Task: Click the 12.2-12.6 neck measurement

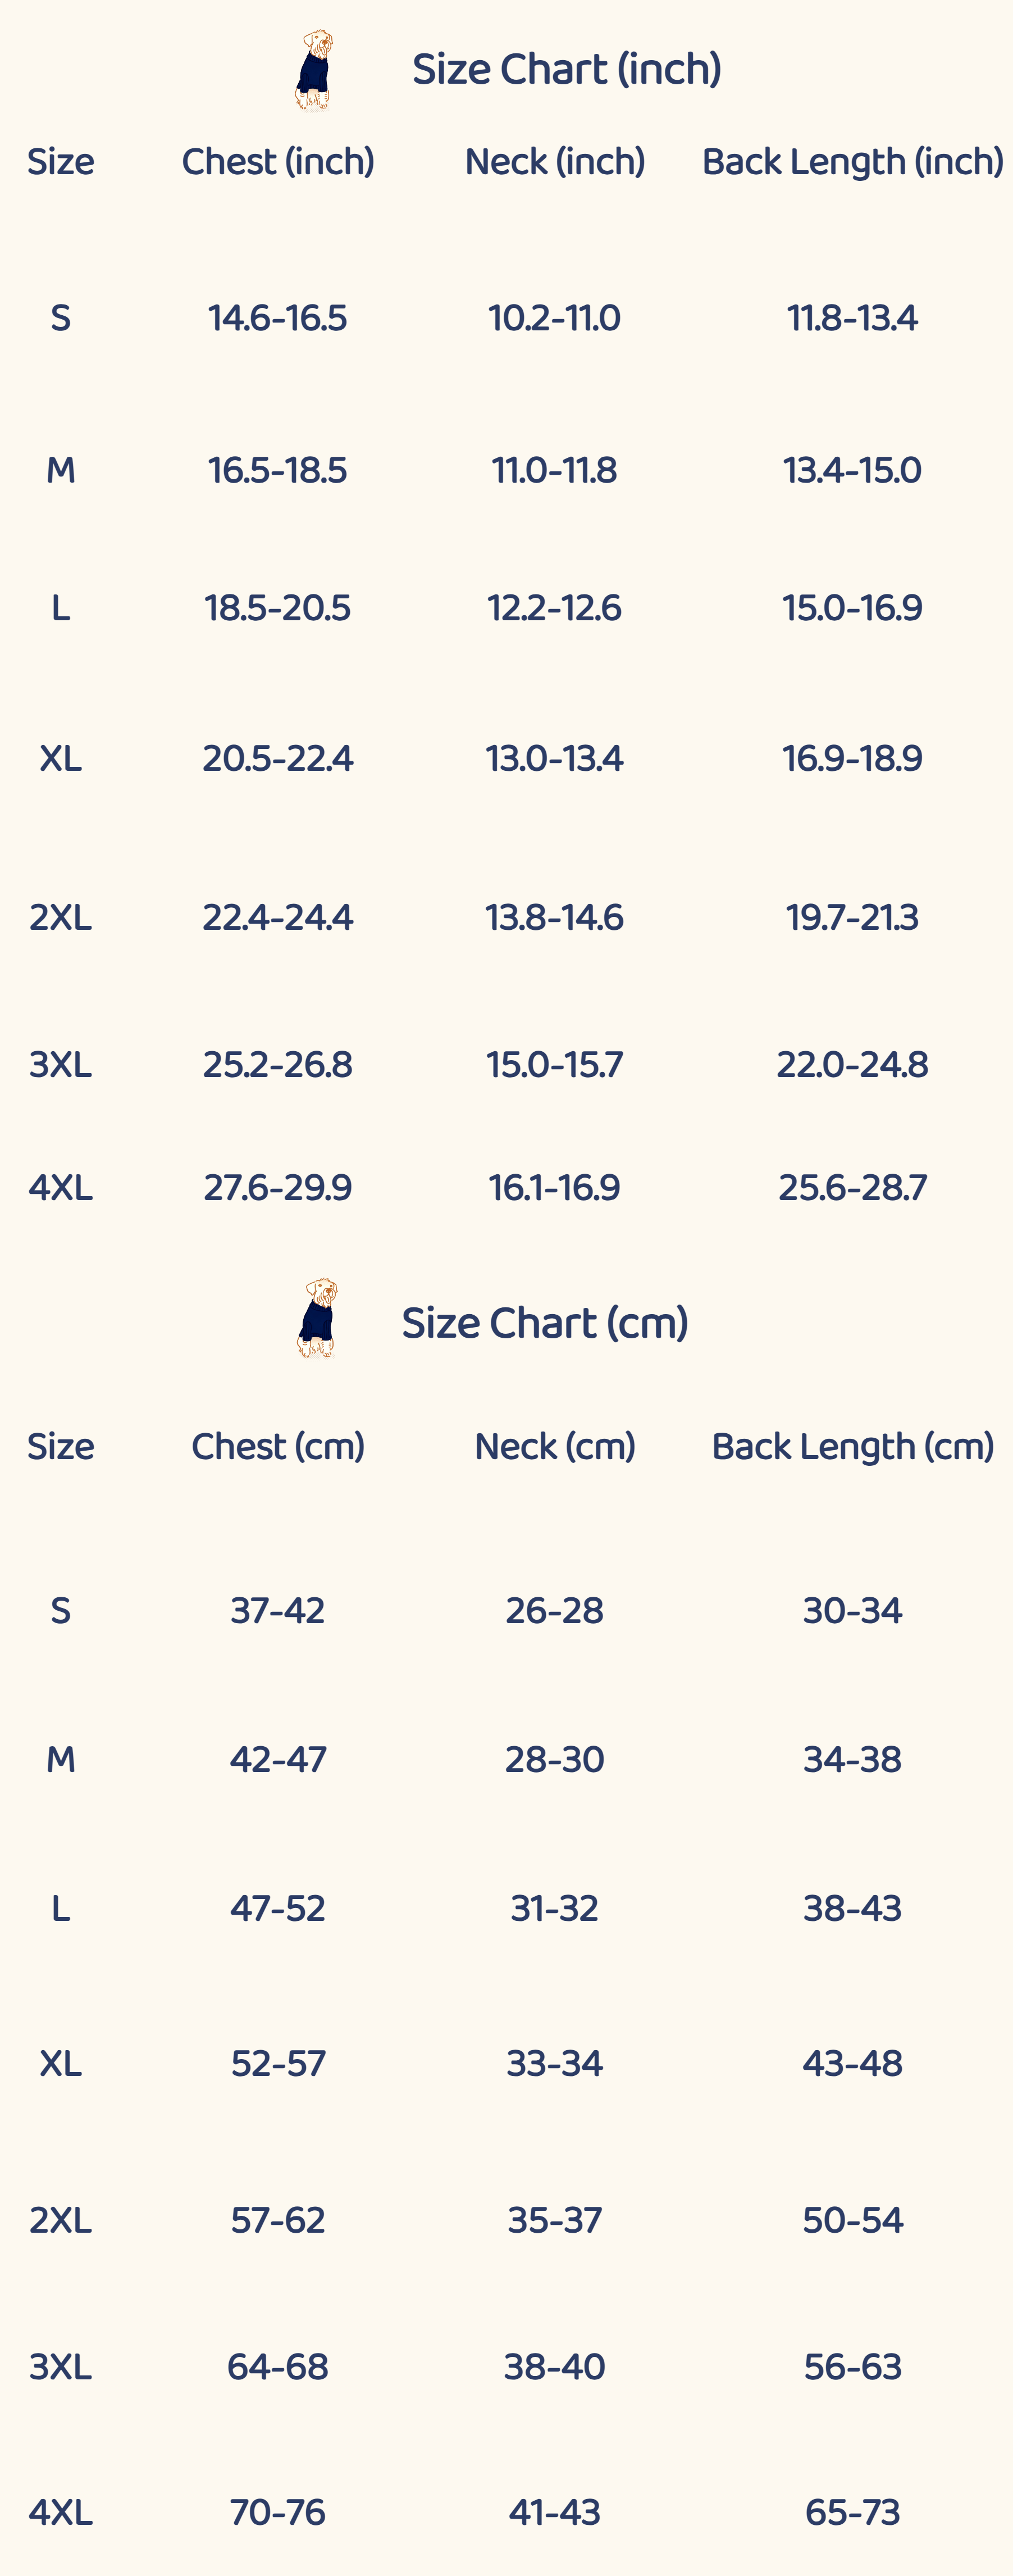Action: click(x=554, y=608)
